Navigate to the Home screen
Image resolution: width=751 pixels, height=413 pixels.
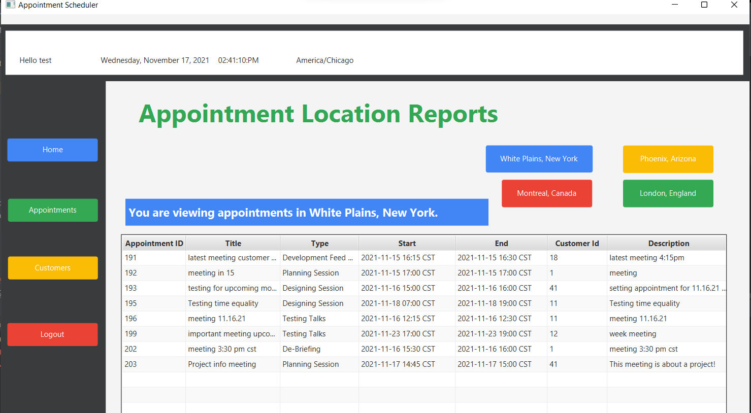tap(52, 150)
